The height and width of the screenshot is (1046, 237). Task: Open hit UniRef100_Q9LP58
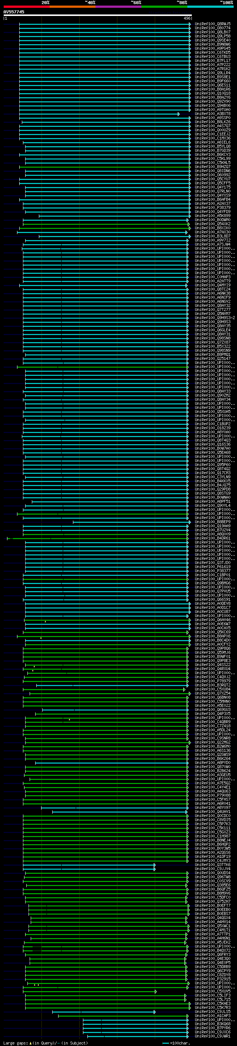[x=212, y=36]
